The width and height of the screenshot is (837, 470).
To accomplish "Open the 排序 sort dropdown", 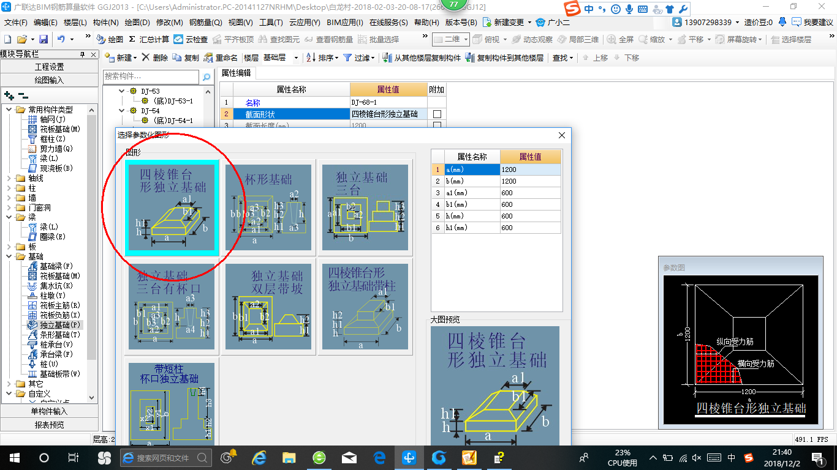I will 322,58.
